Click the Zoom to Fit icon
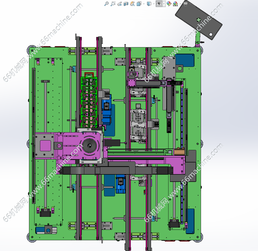The image size is (258, 251). coord(106,4)
